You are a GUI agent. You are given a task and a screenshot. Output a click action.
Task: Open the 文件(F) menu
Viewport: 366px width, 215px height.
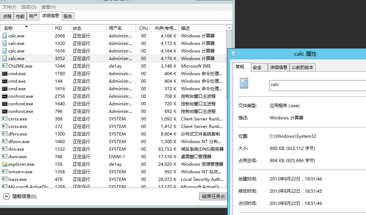9,7
